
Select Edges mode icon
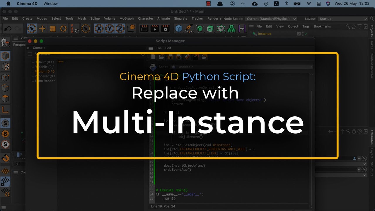(x=5, y=88)
